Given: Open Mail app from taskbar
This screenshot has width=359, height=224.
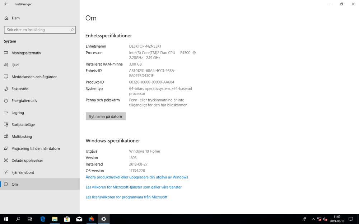Looking at the screenshot, I should click(x=79, y=219).
